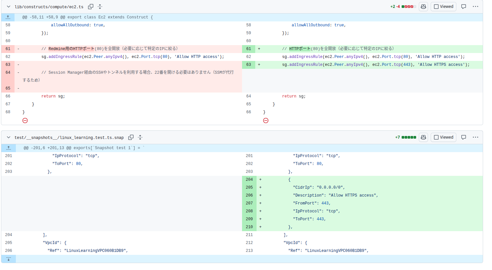Copy the linux_learning.test.ts.snap file path
This screenshot has height=270, width=492.
[131, 137]
